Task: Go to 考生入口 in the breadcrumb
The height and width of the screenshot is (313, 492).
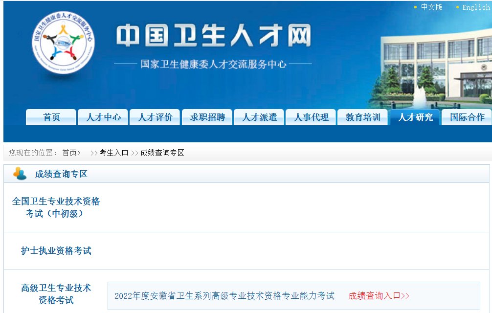Action: (x=113, y=153)
